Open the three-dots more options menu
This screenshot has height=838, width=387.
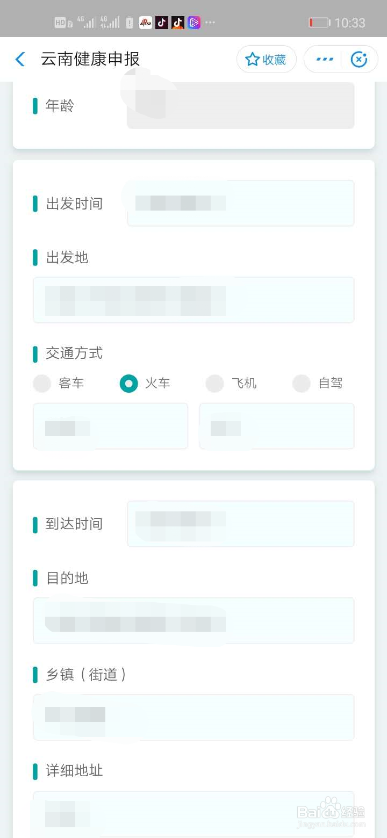pos(325,60)
